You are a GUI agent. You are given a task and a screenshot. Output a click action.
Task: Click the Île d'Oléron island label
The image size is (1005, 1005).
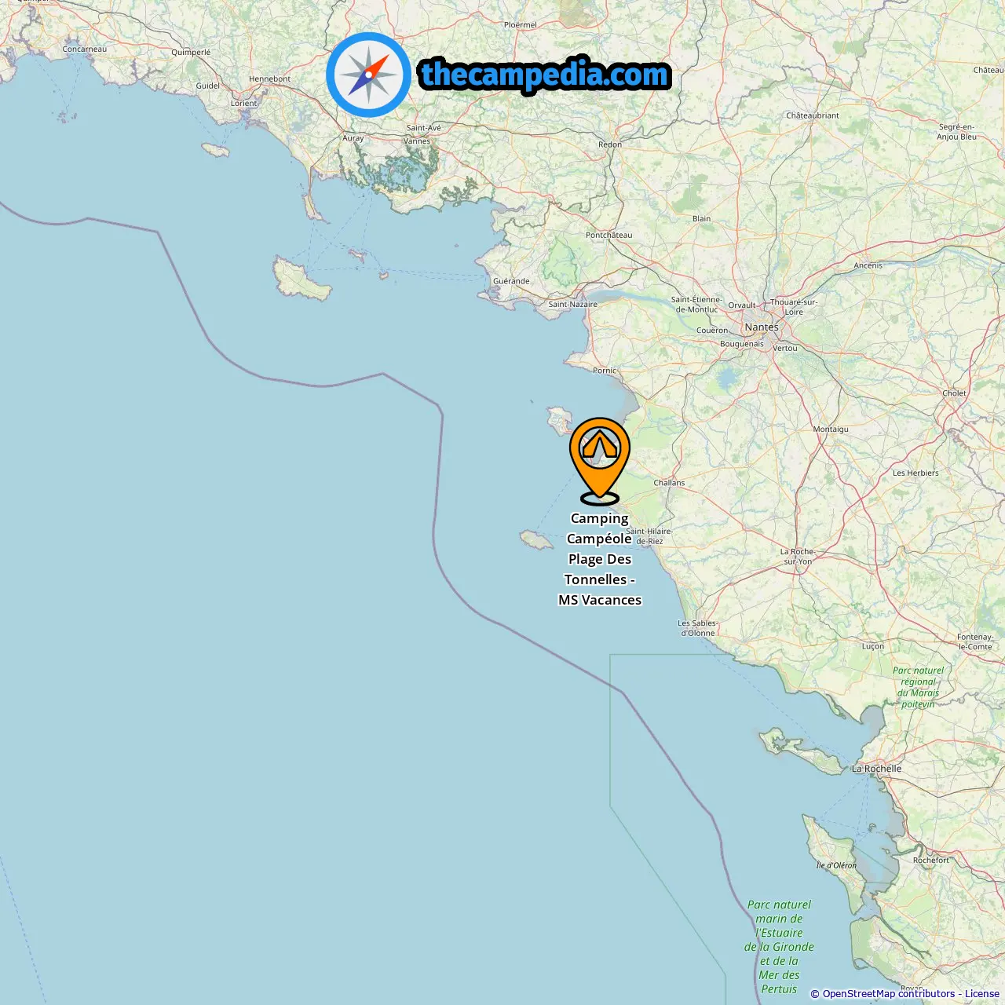[x=836, y=865]
